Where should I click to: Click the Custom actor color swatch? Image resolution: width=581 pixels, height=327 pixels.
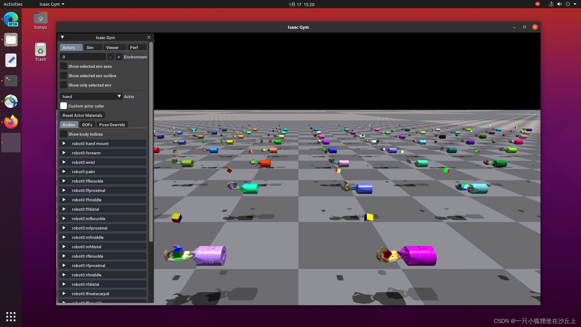click(64, 106)
